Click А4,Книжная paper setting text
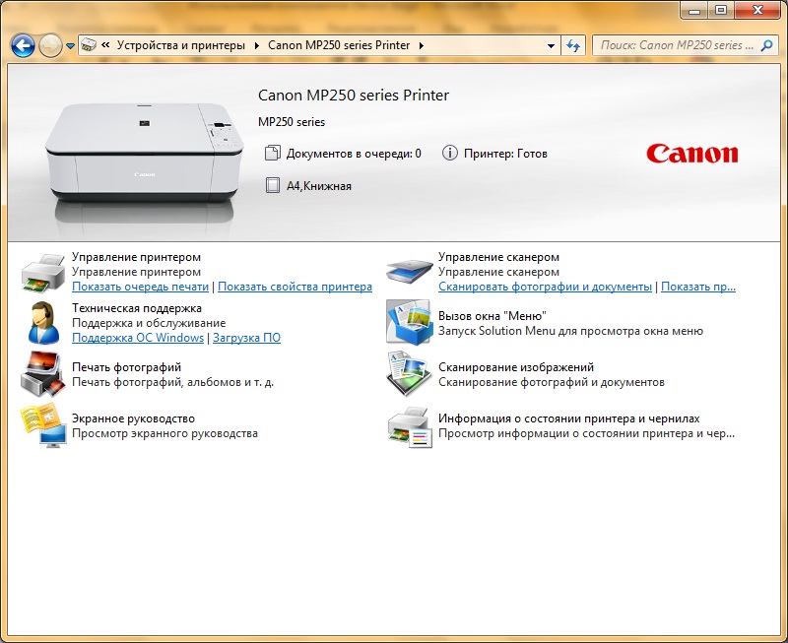Image resolution: width=788 pixels, height=643 pixels. pos(318,186)
